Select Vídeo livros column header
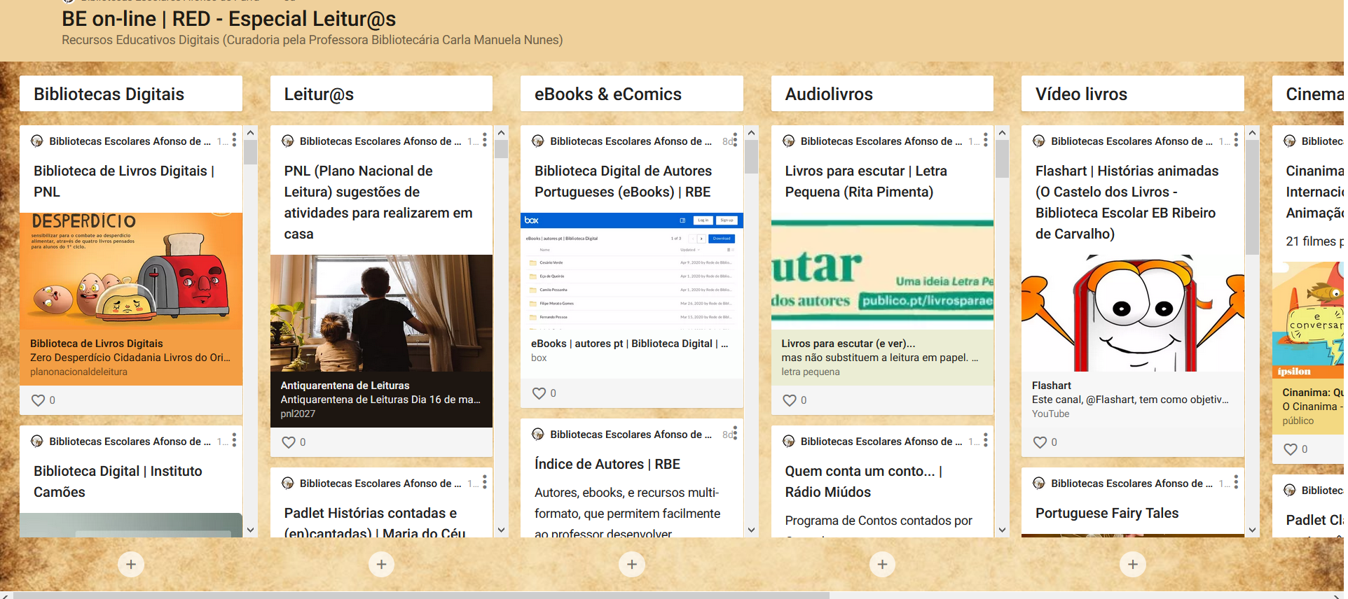Image resolution: width=1348 pixels, height=599 pixels. tap(1133, 94)
